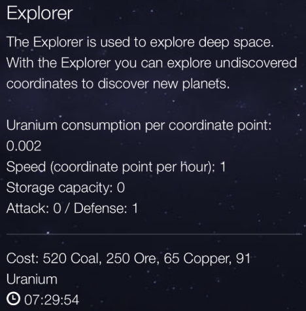306x311 pixels.
Task: Click the Storage capacity: 0 line
Action: [65, 188]
